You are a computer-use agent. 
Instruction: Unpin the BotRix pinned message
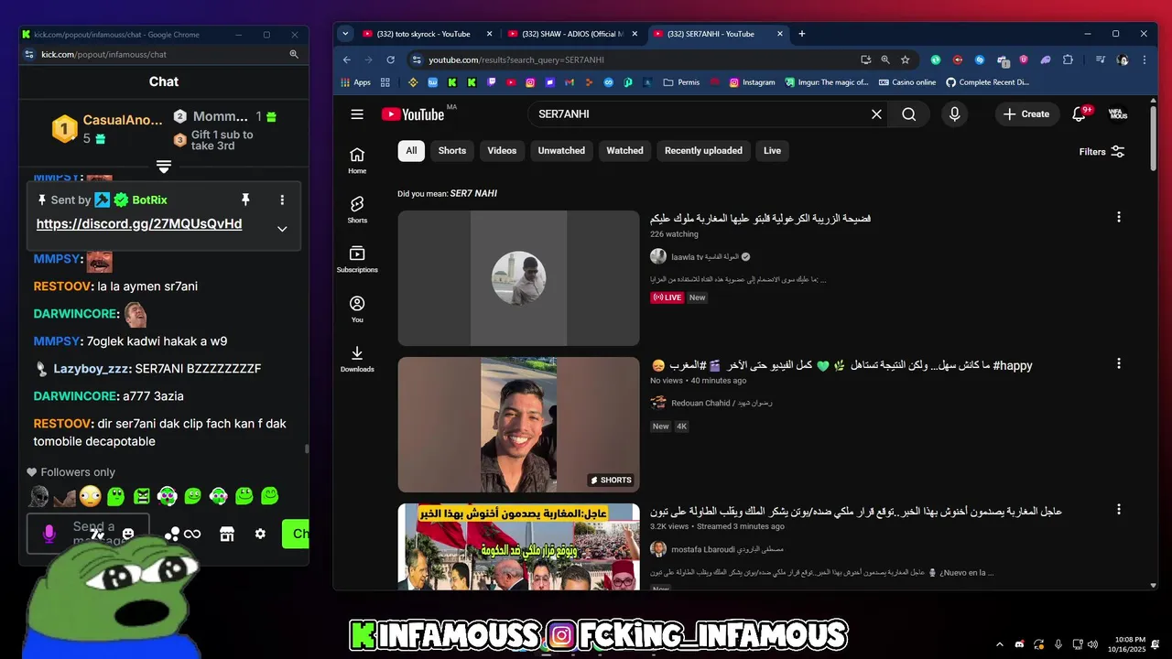pos(245,200)
